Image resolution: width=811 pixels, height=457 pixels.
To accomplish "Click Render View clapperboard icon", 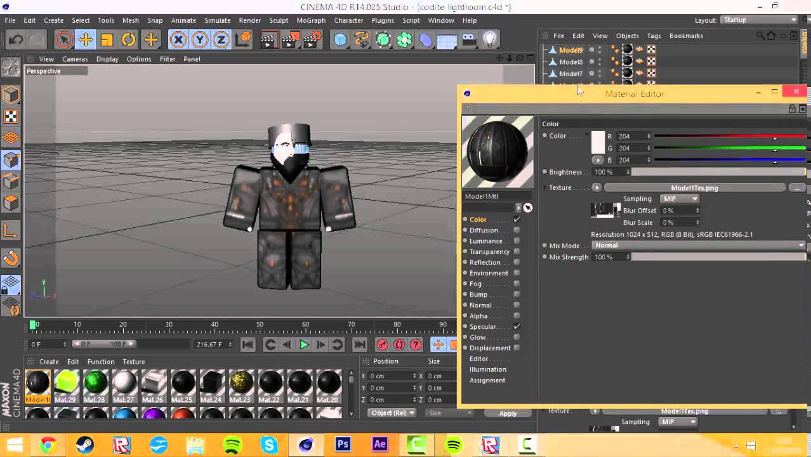I will pyautogui.click(x=268, y=40).
